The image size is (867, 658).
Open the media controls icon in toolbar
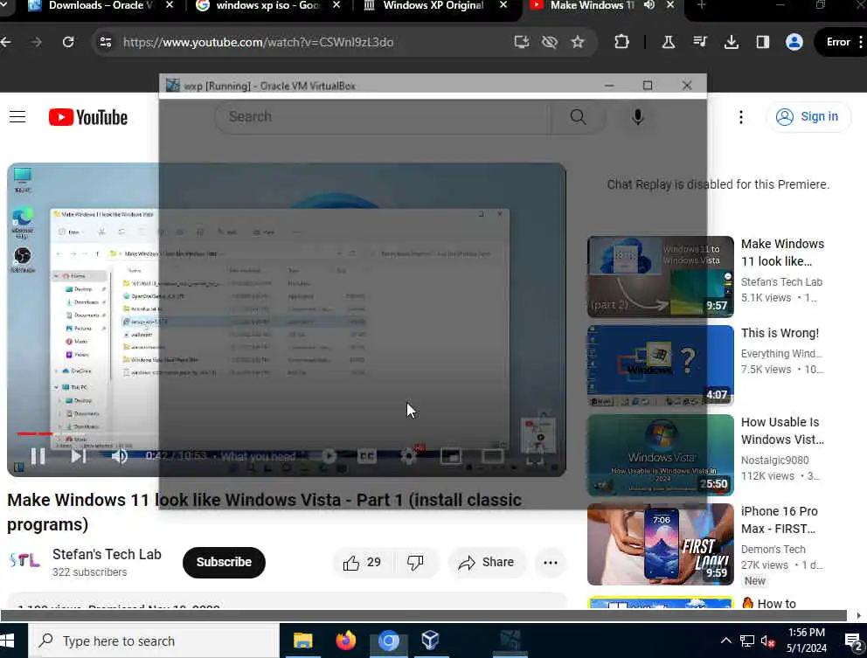coord(699,42)
